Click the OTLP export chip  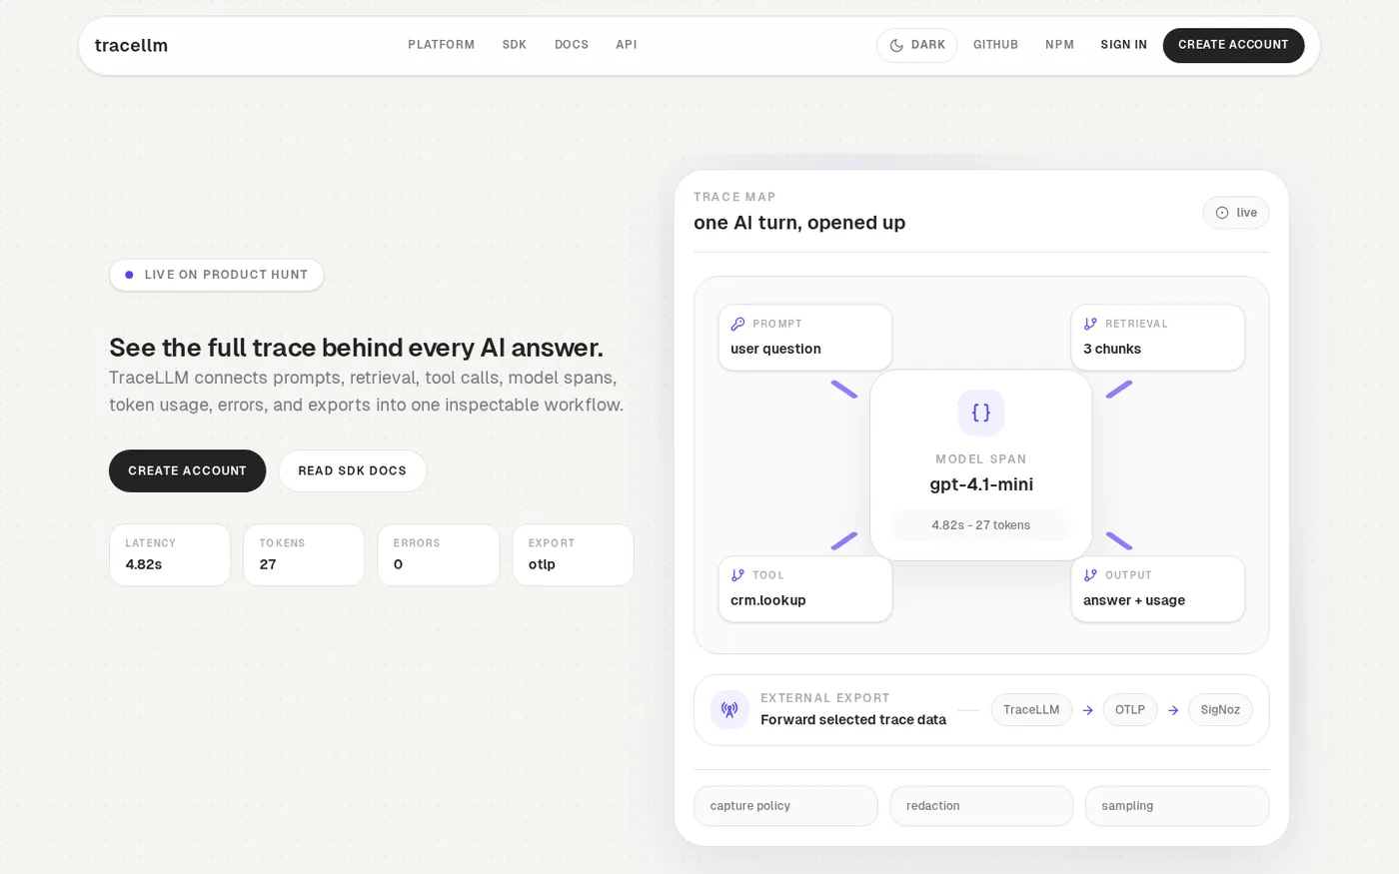click(1130, 710)
